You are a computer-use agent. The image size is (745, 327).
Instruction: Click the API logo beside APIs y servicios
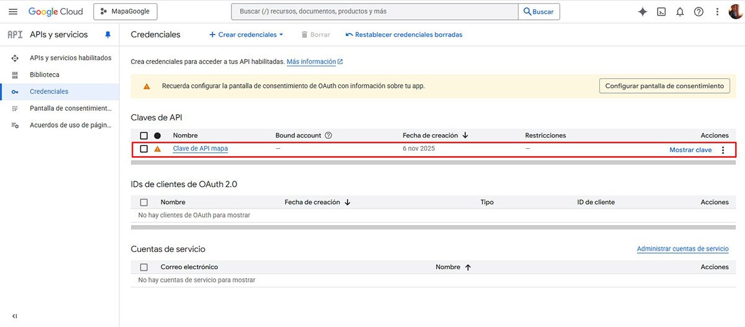tap(15, 35)
